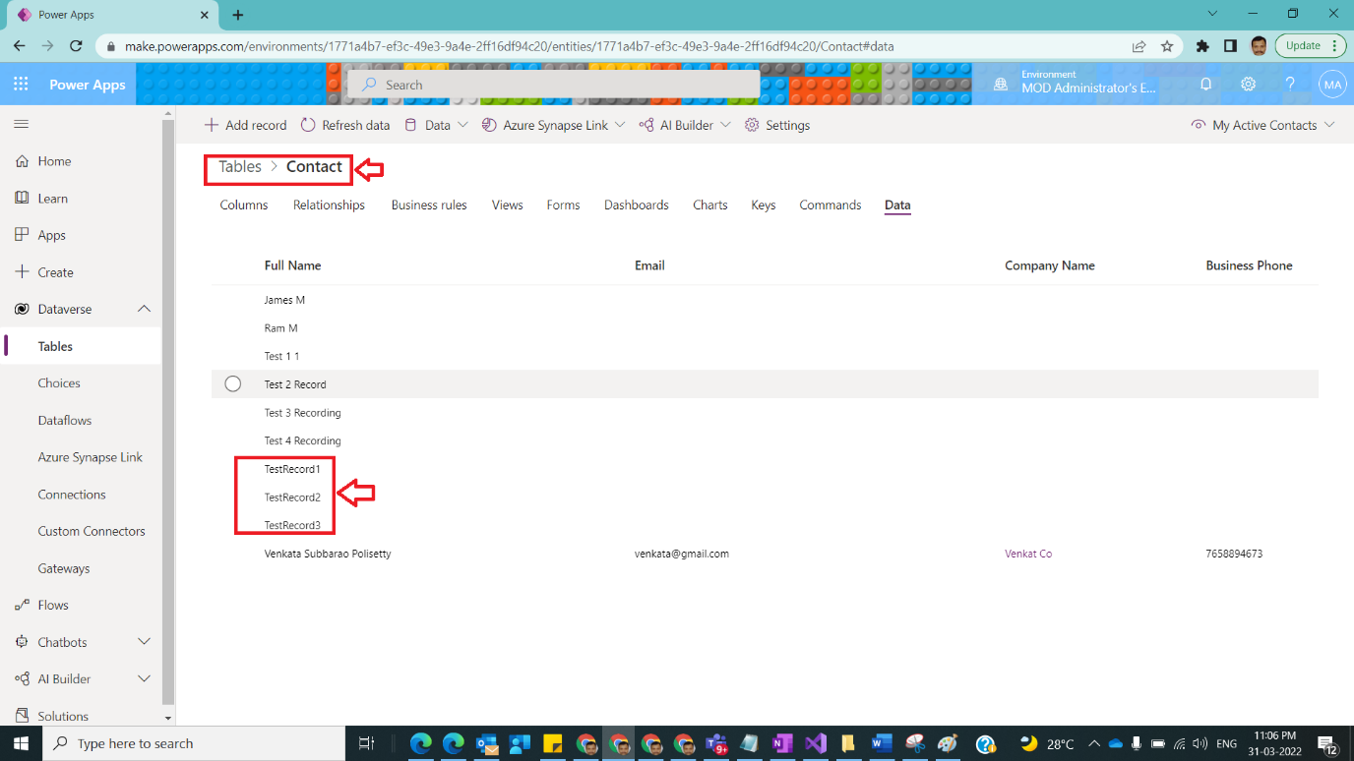Open the My Active Contacts view selector

(1262, 125)
